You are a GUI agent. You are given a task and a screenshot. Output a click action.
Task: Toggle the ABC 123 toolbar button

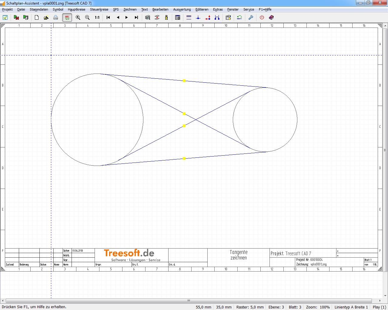point(67,18)
